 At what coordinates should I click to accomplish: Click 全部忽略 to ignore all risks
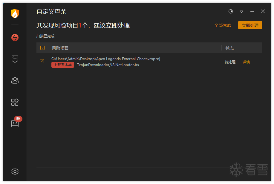(x=223, y=25)
